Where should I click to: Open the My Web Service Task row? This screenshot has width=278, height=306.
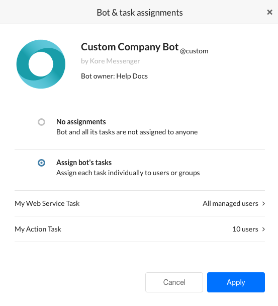tap(140, 203)
